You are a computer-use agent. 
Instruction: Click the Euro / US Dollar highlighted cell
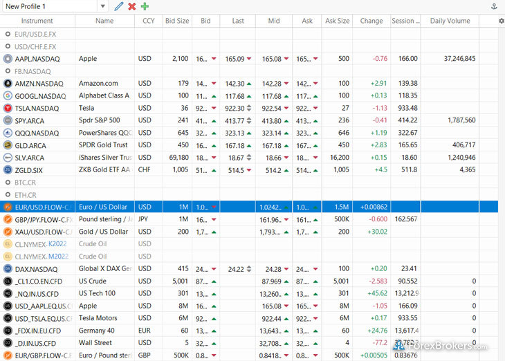(103, 207)
